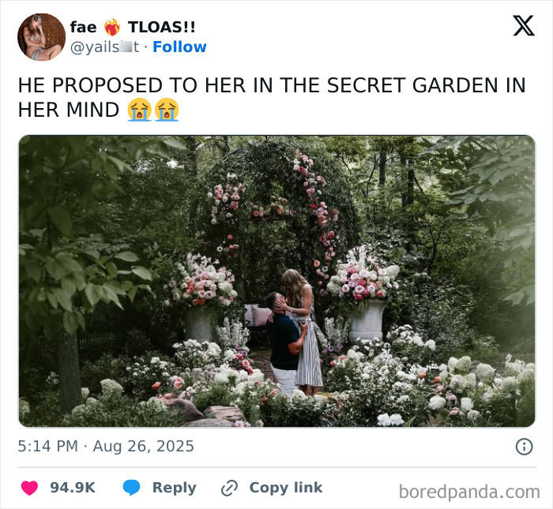The image size is (553, 509).
Task: Click the blue reply speech bubble icon
Action: click(x=132, y=488)
